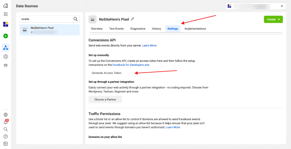Click the data source search field containing nosite

click(49, 19)
